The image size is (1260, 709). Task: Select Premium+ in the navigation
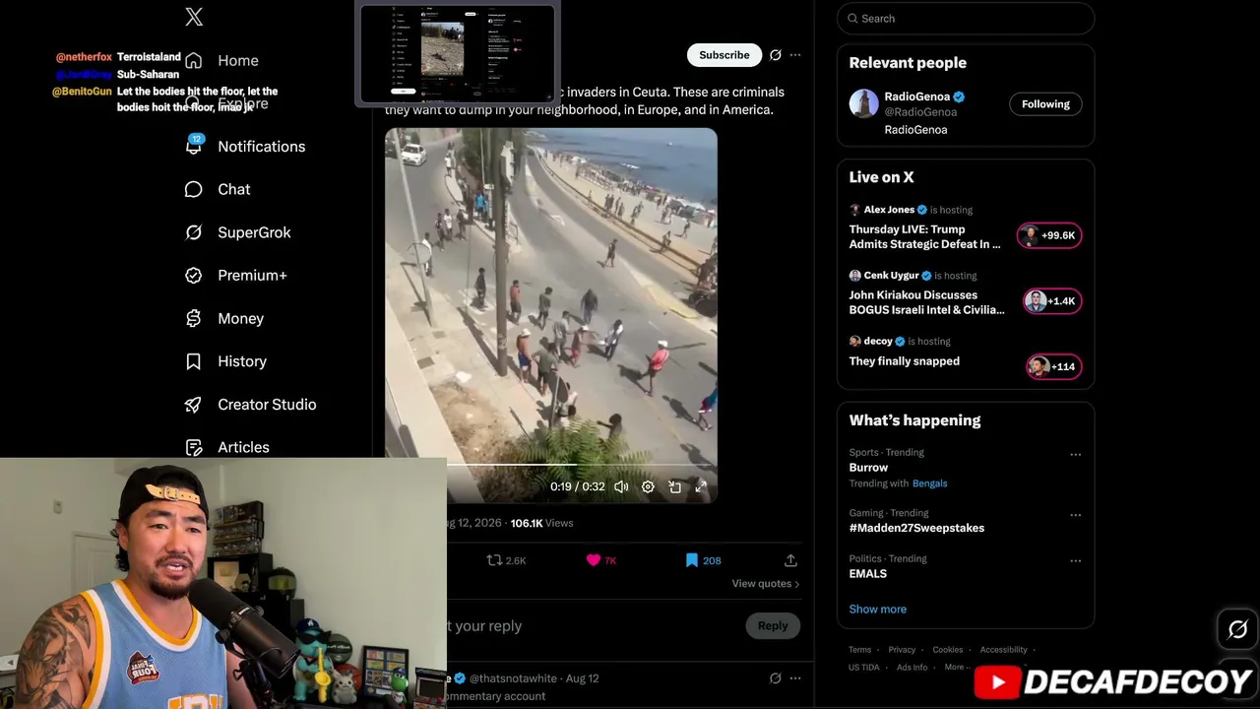252,276
